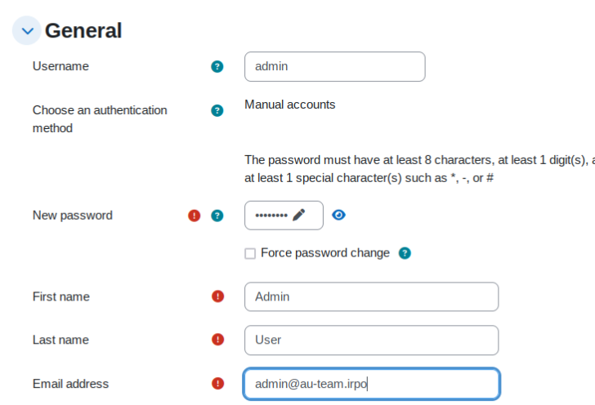
Task: Enable Force password change checkbox
Action: (250, 254)
